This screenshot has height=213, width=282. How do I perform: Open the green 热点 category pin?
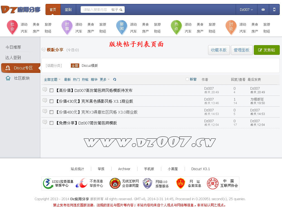[x=176, y=27]
